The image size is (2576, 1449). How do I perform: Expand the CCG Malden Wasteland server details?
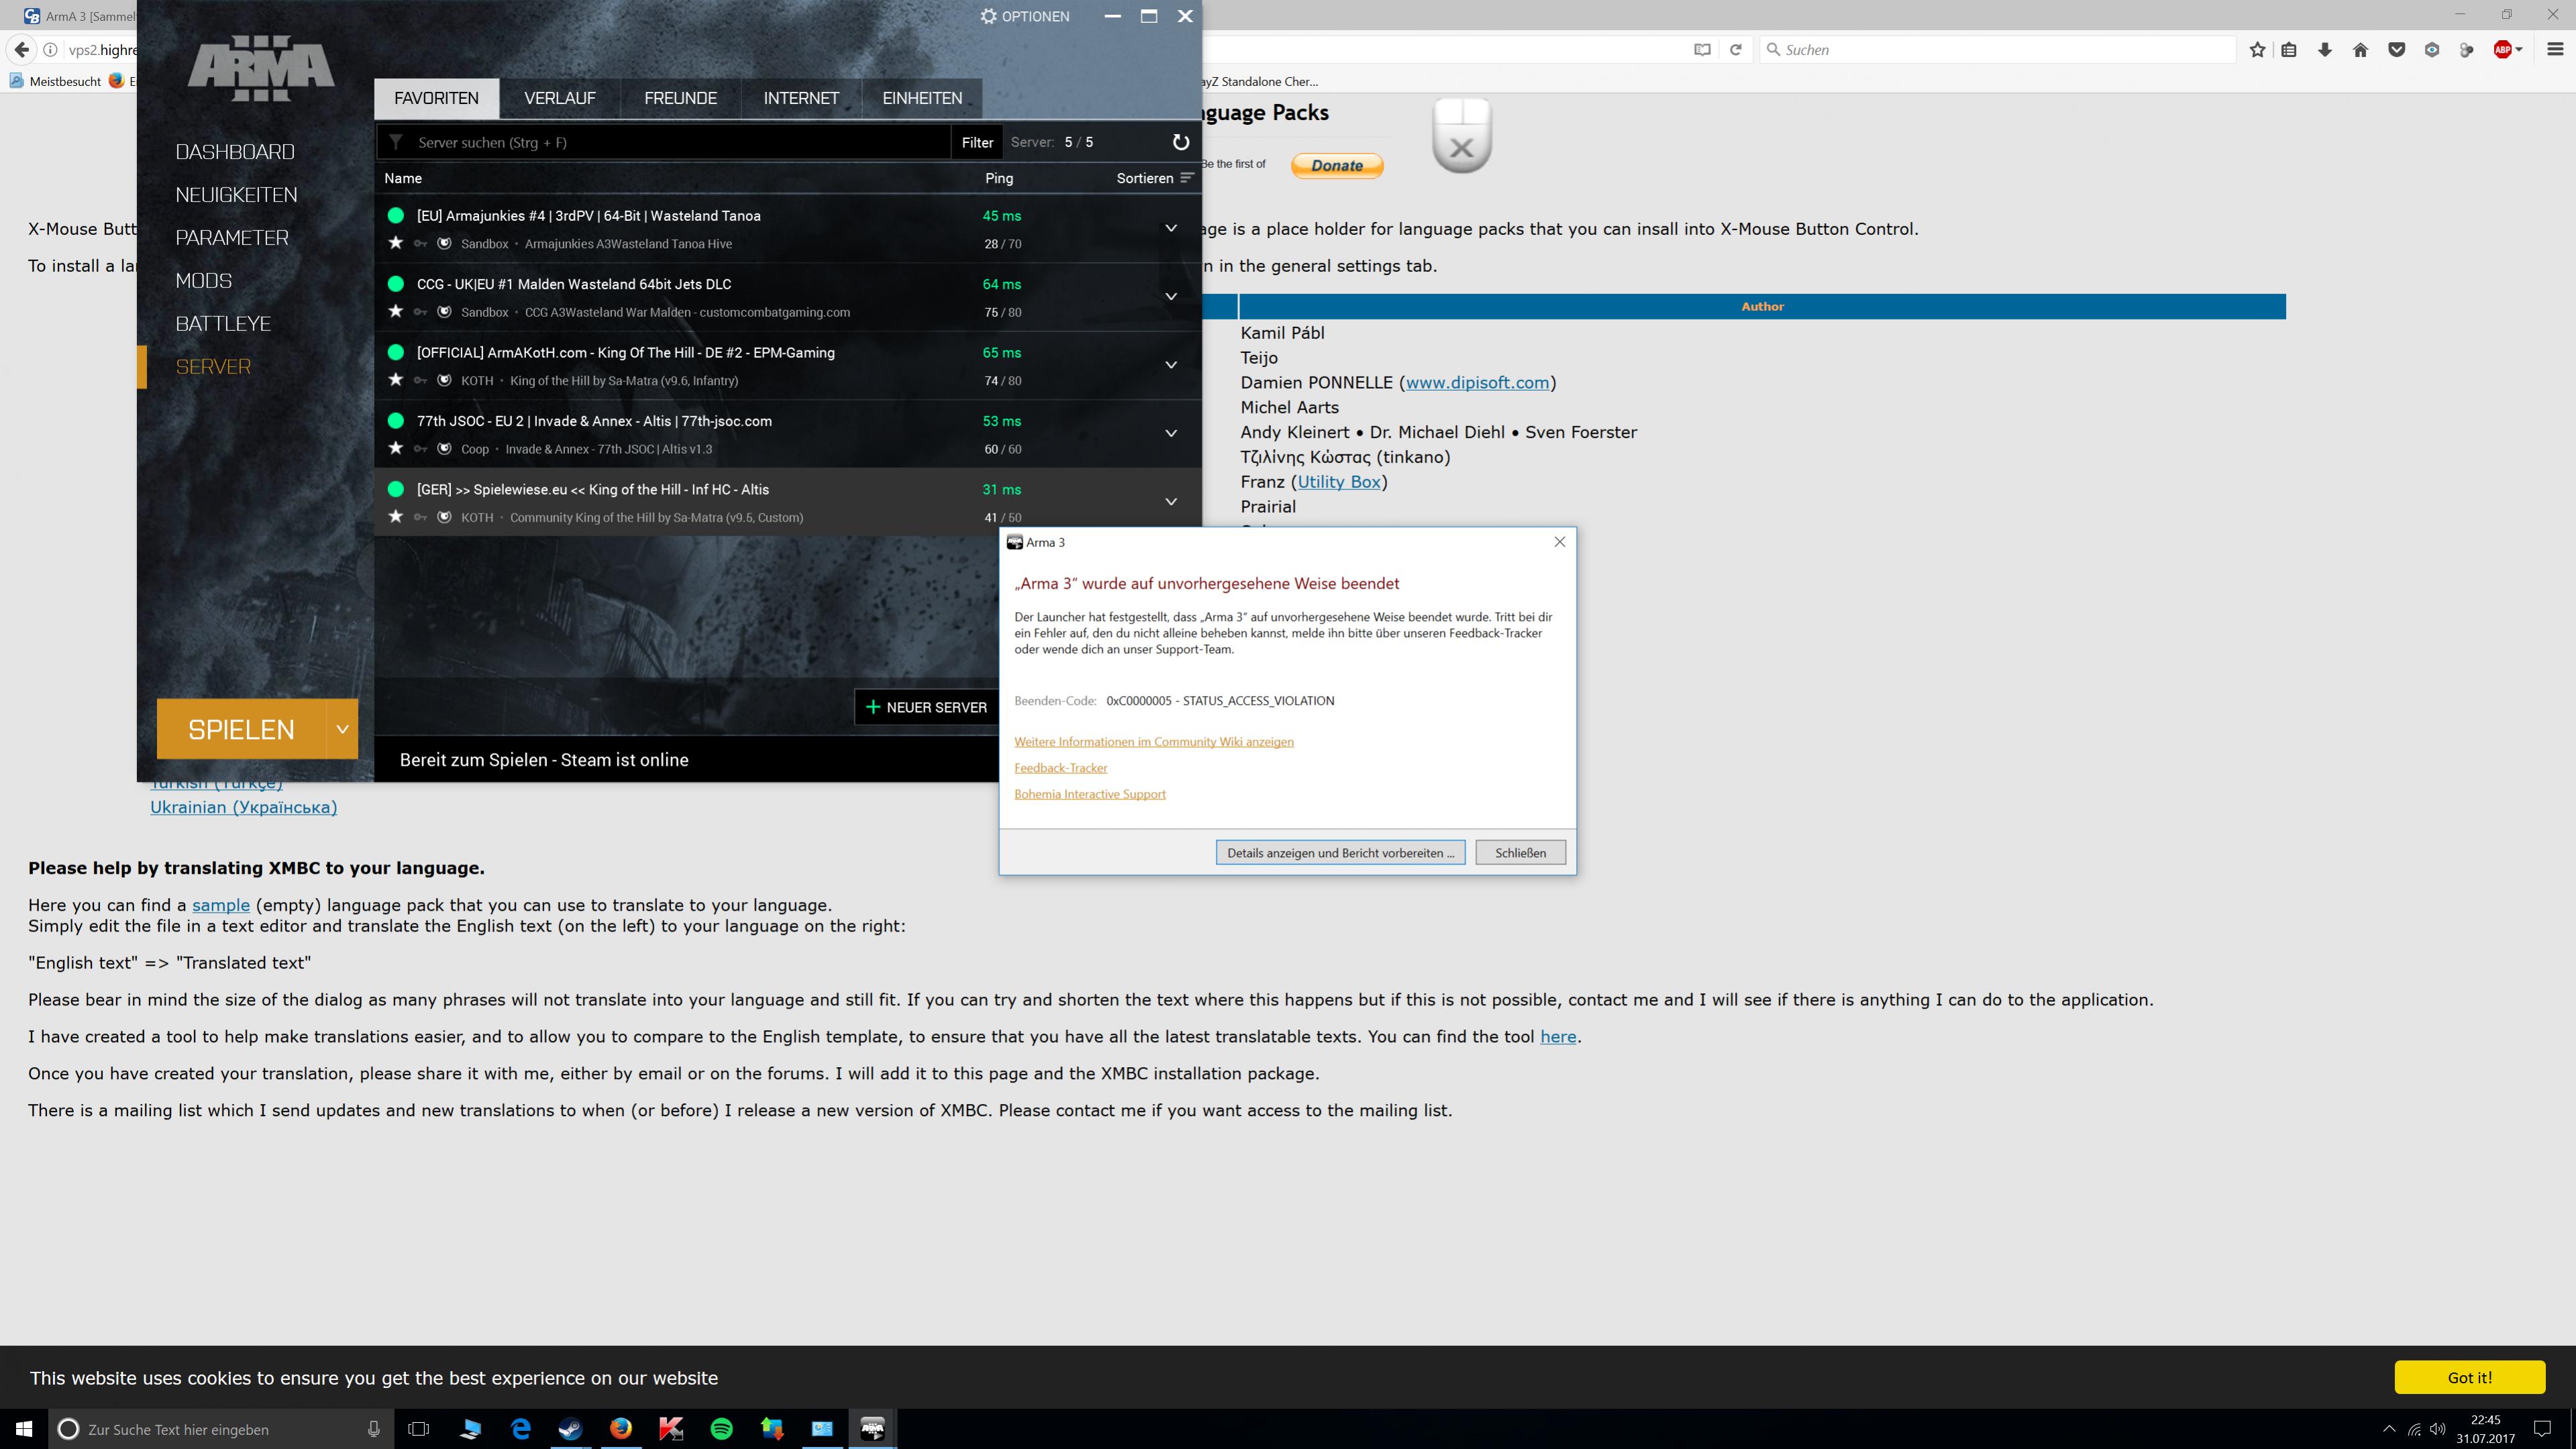tap(1170, 297)
